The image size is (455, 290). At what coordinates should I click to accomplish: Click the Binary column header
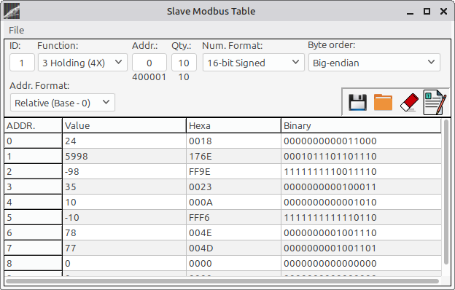(x=361, y=125)
